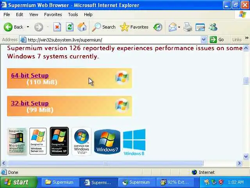Open the Search pane magnifier
This screenshot has width=250, height=188.
(104, 27)
